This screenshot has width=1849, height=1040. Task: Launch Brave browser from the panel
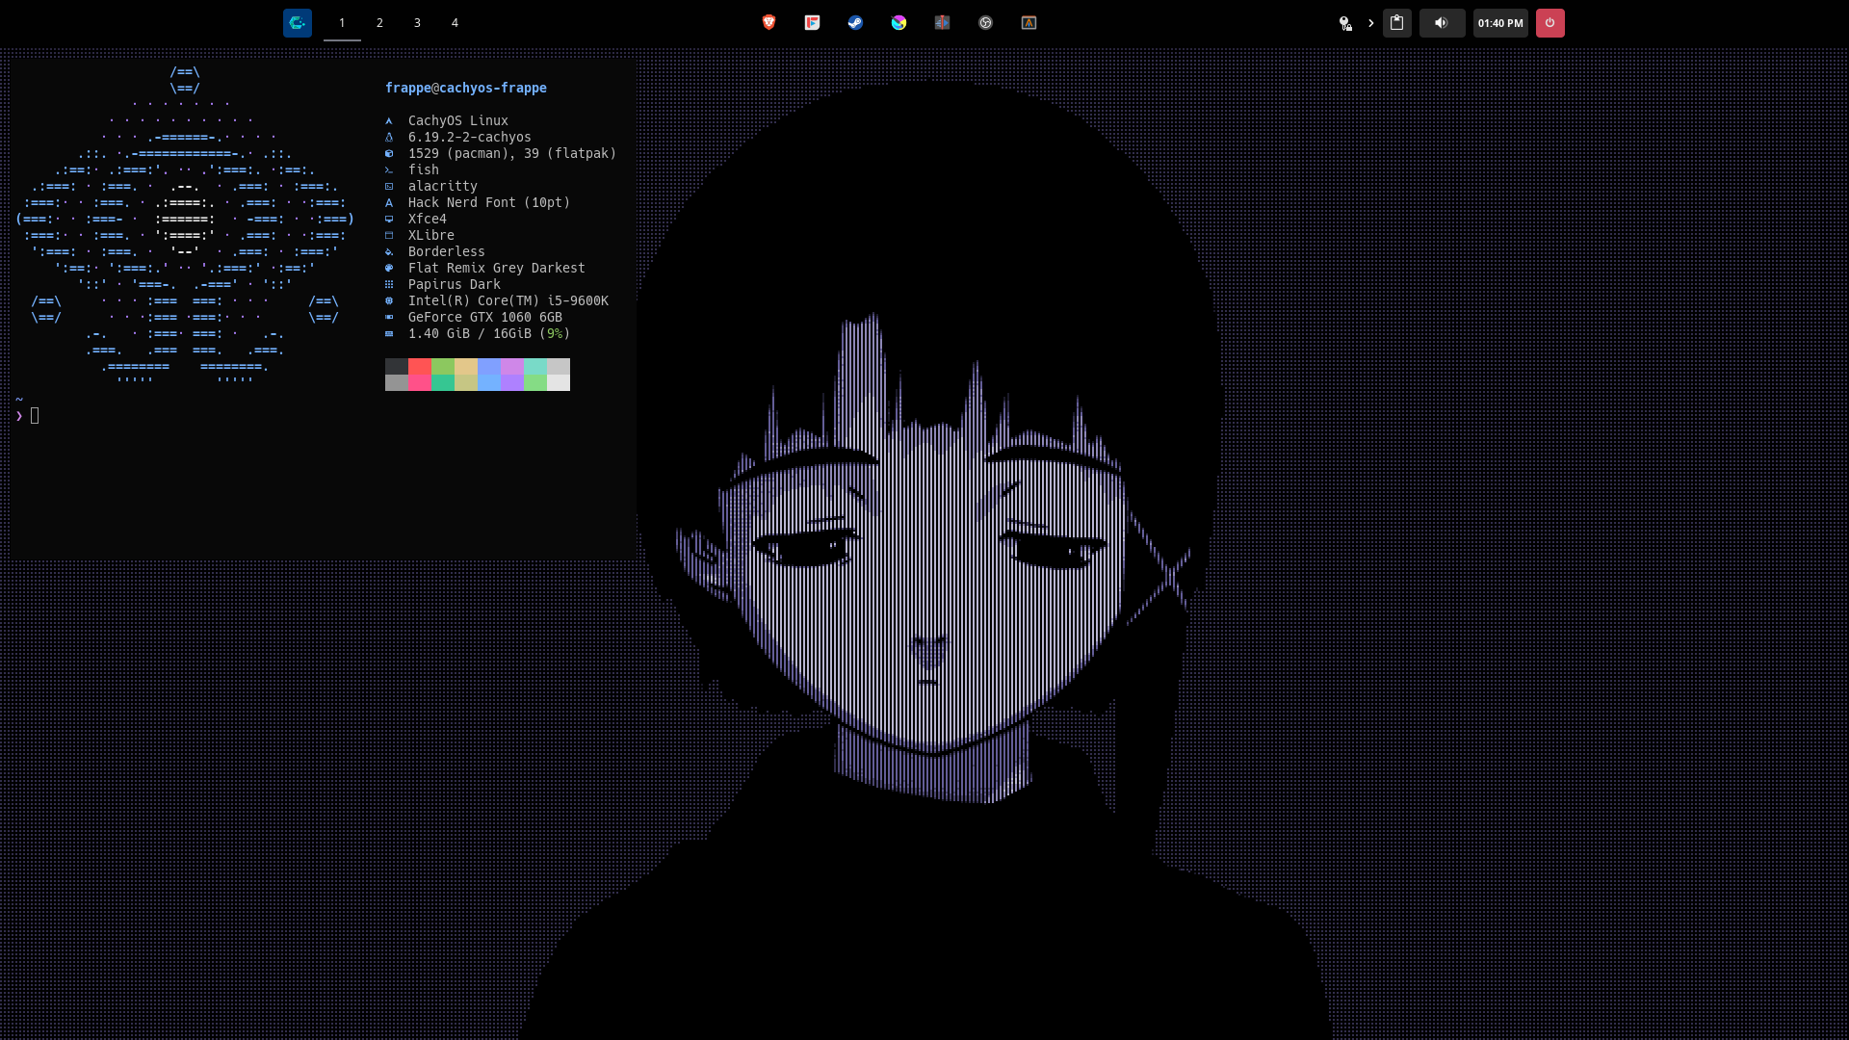[768, 23]
